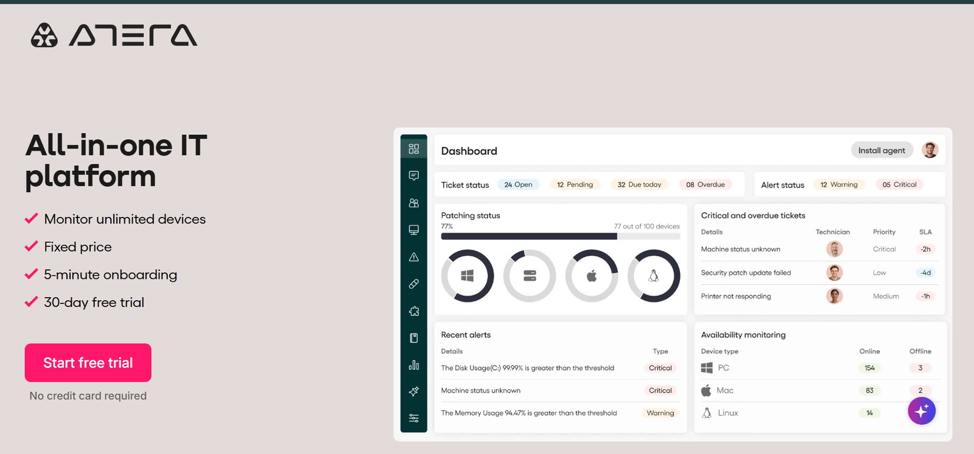Click the Windows PC icon in Availability monitoring
Screen dimensions: 974x454
click(707, 368)
